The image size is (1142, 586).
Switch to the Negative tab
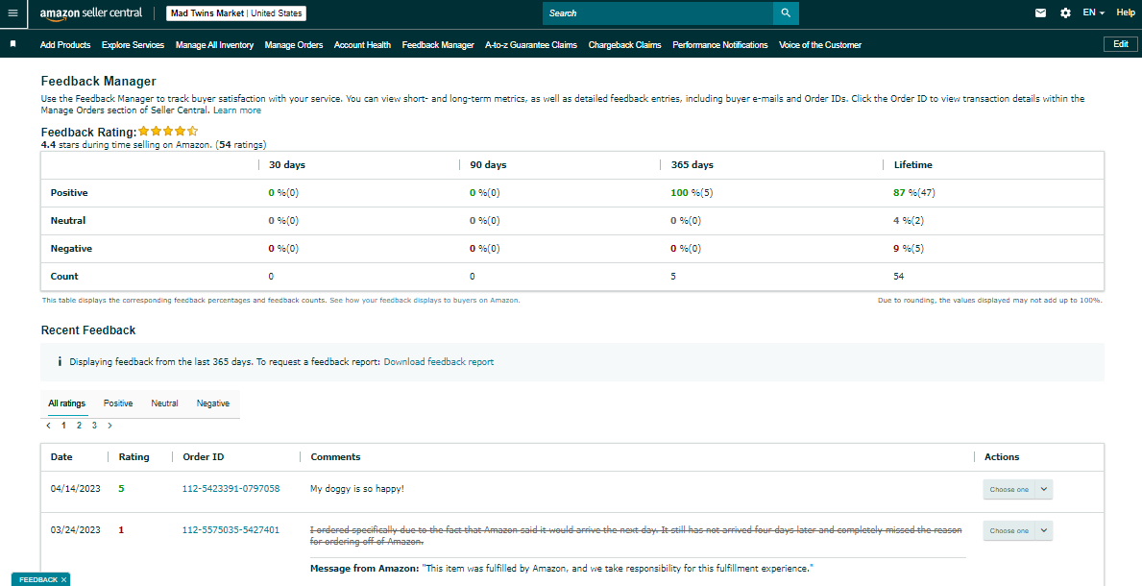point(212,403)
